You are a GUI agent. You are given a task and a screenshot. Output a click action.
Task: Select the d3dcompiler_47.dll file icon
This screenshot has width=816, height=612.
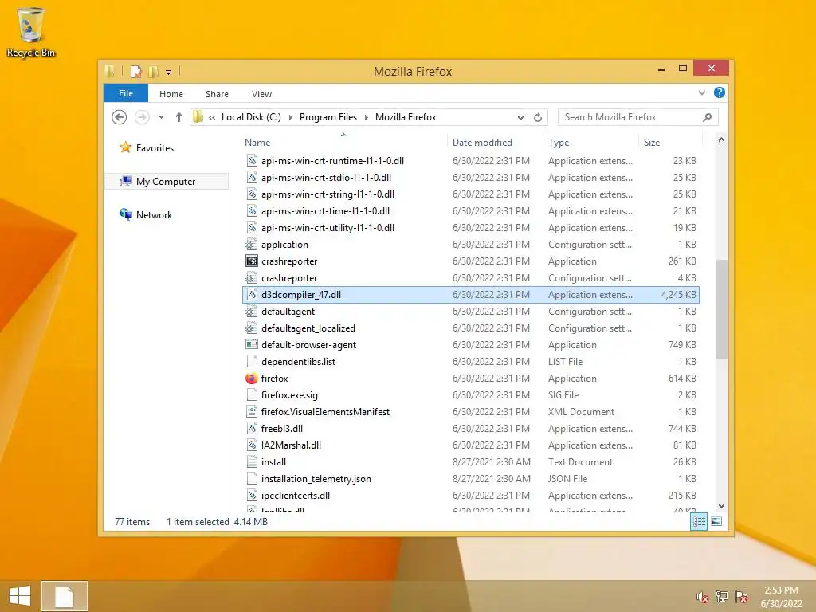coord(251,295)
